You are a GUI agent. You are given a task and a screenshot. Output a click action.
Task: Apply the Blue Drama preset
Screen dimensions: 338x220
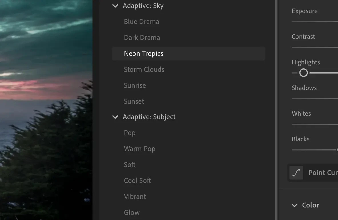141,21
